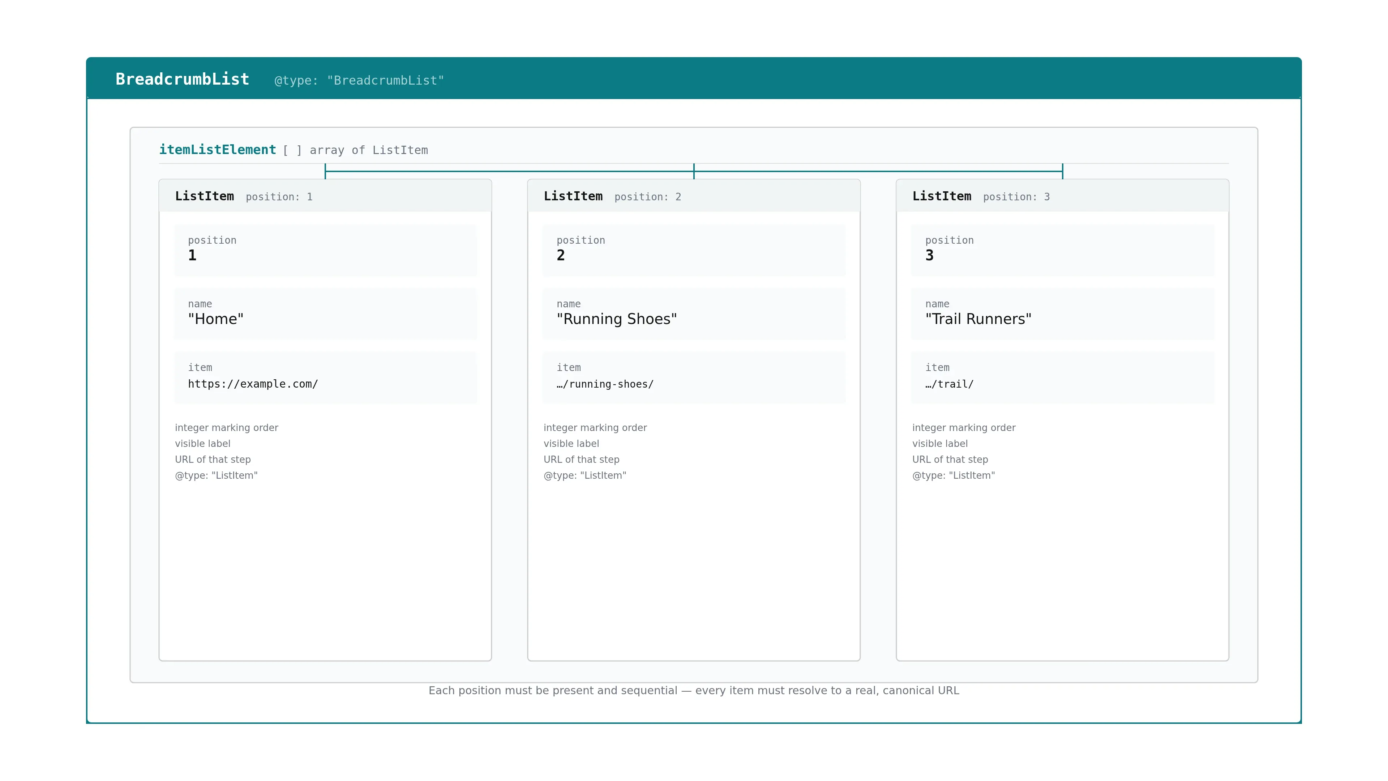This screenshot has width=1388, height=781.
Task: Select the footer note about sequential positions
Action: point(694,691)
